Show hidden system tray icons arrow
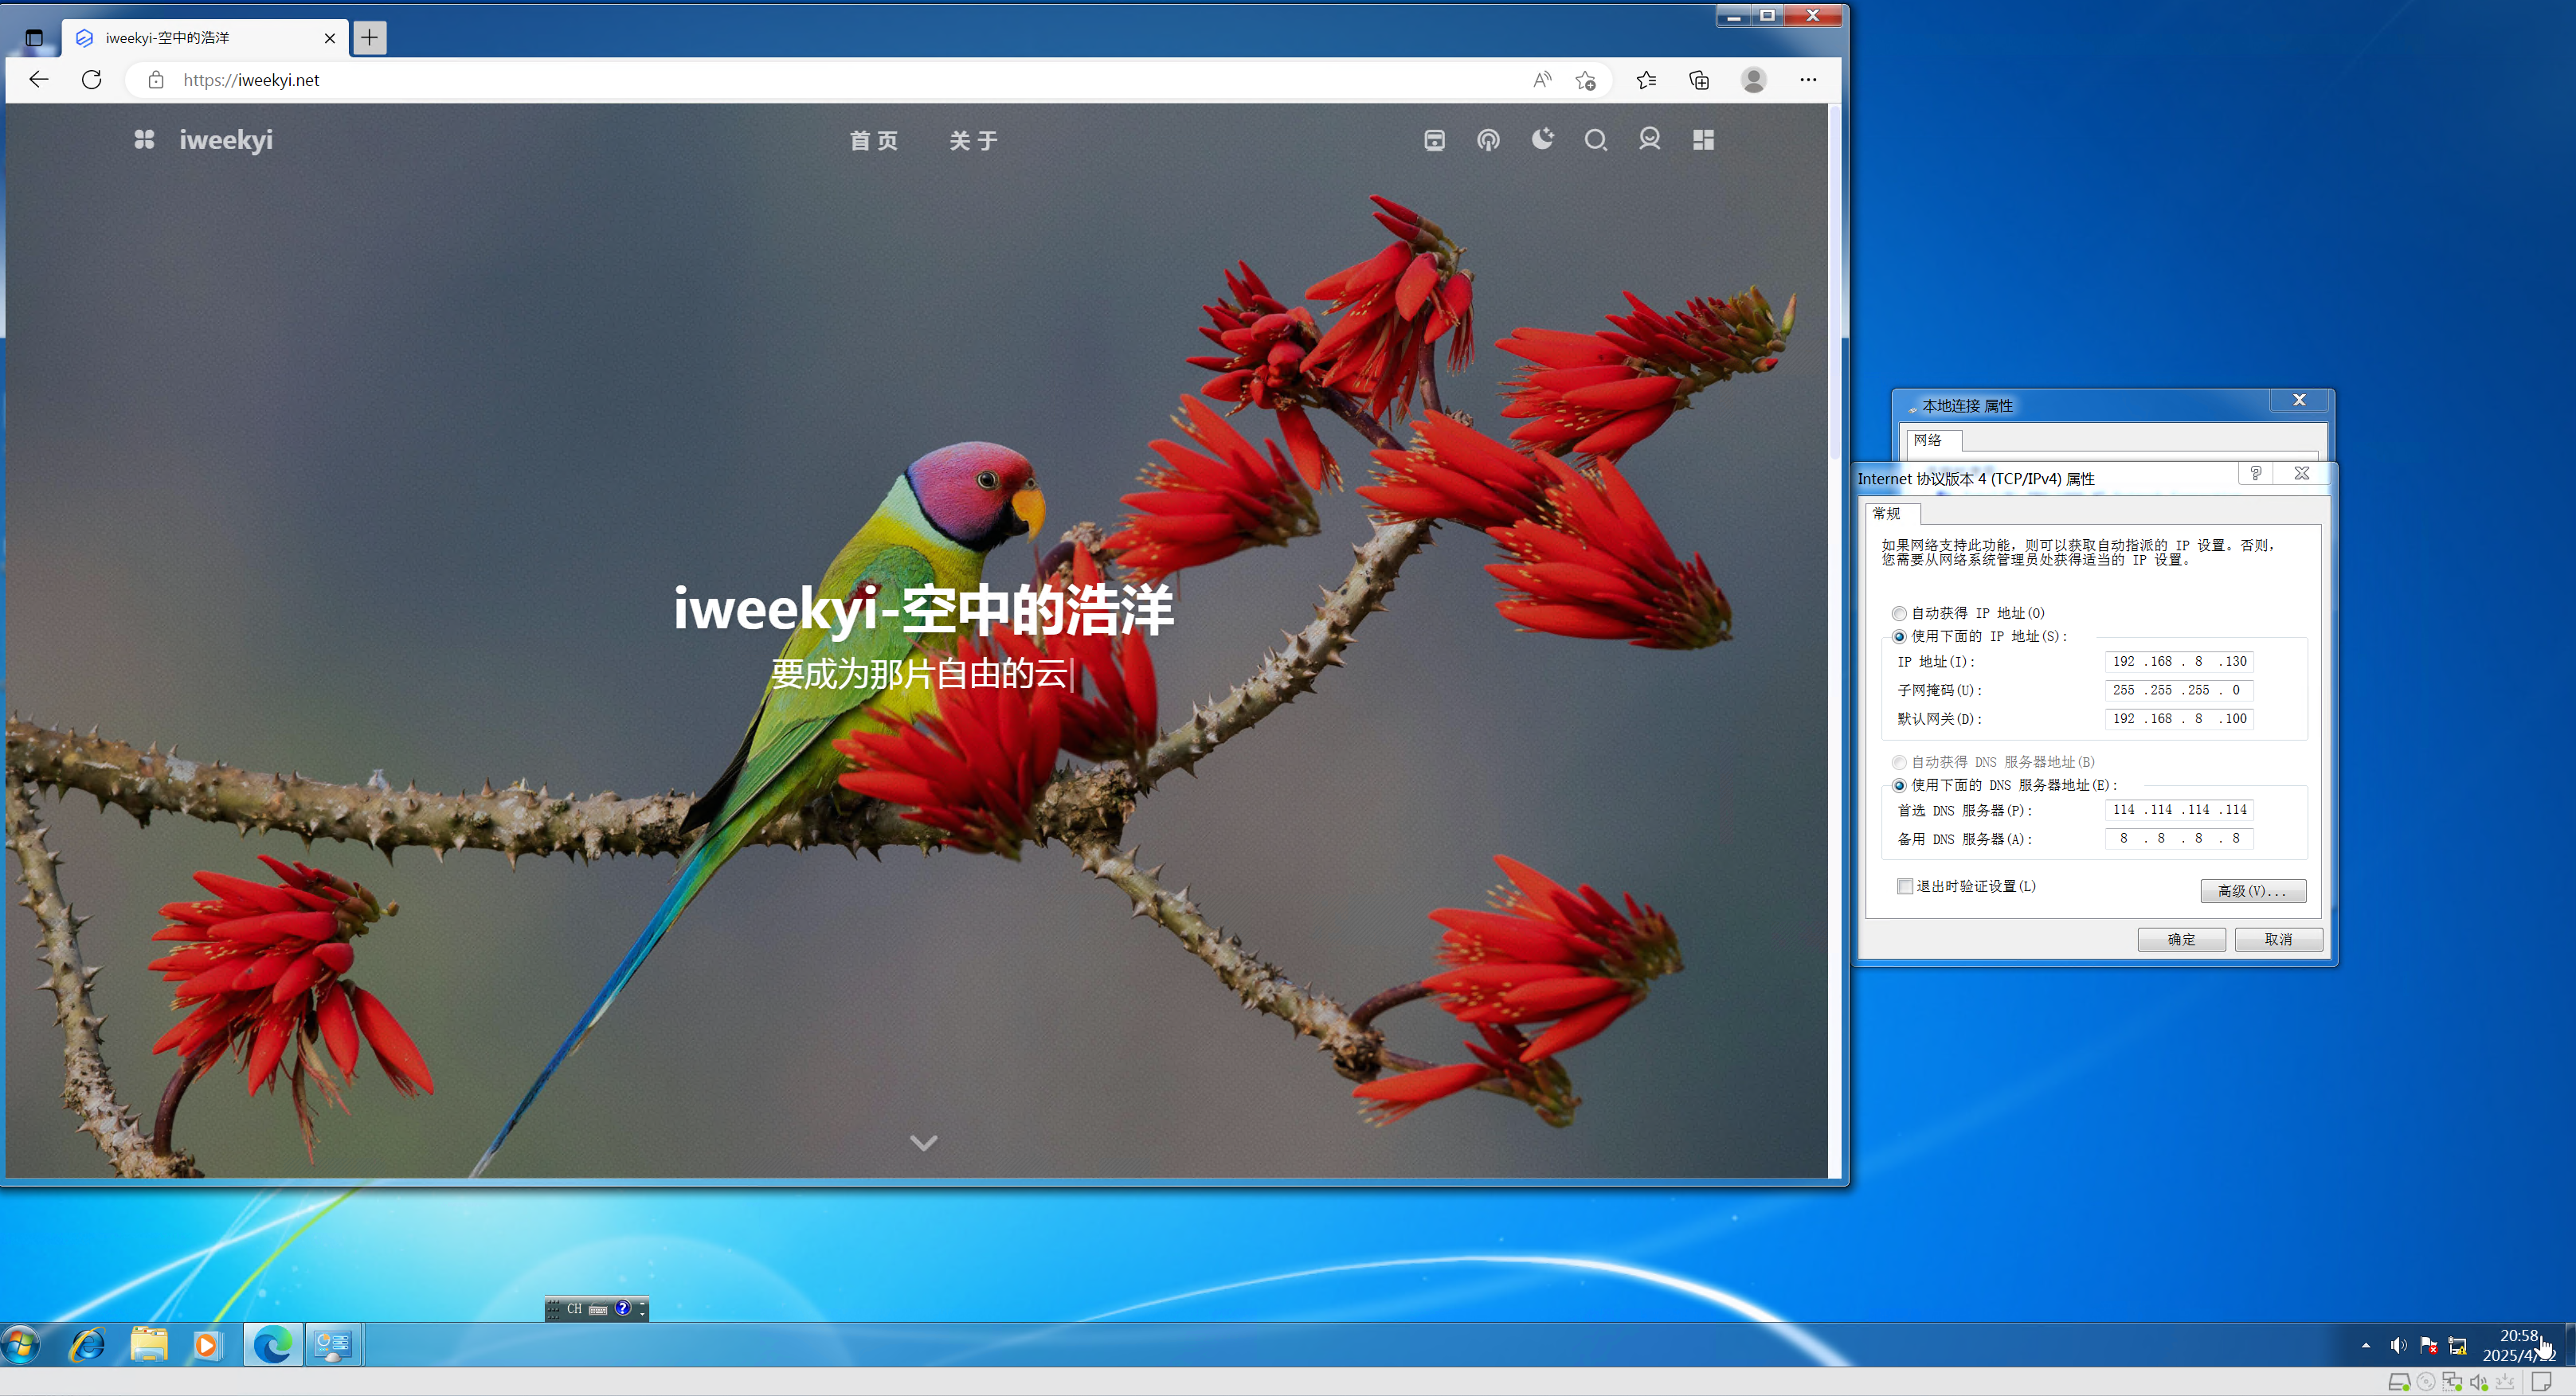 (2365, 1345)
